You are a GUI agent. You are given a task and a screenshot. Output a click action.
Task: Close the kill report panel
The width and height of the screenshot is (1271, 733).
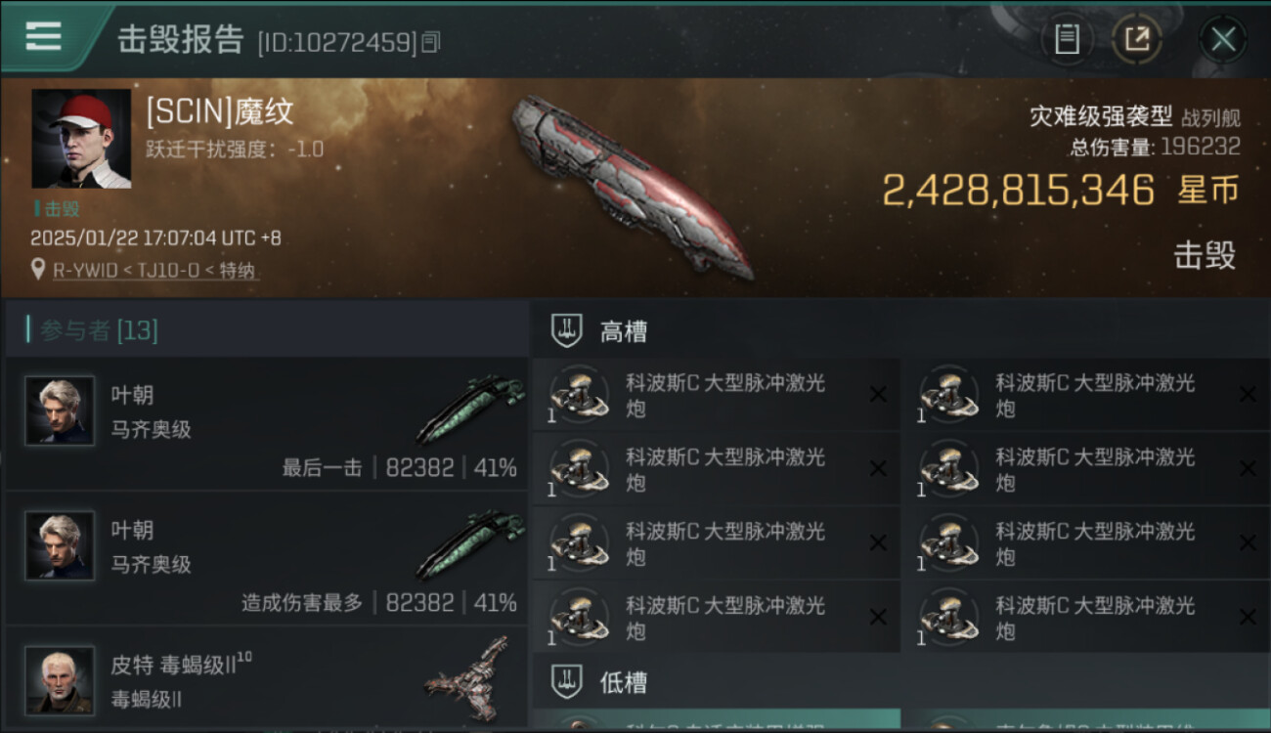coord(1223,40)
